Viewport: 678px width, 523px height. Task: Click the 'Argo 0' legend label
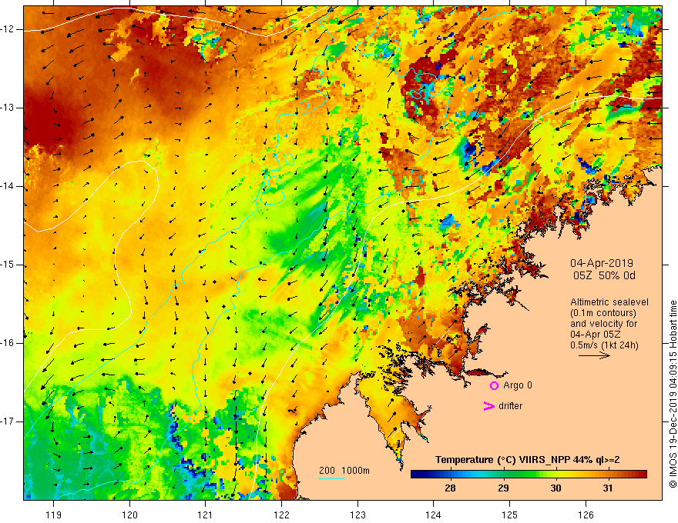click(x=518, y=385)
